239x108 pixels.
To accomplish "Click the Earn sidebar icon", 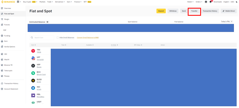I will [2, 41].
